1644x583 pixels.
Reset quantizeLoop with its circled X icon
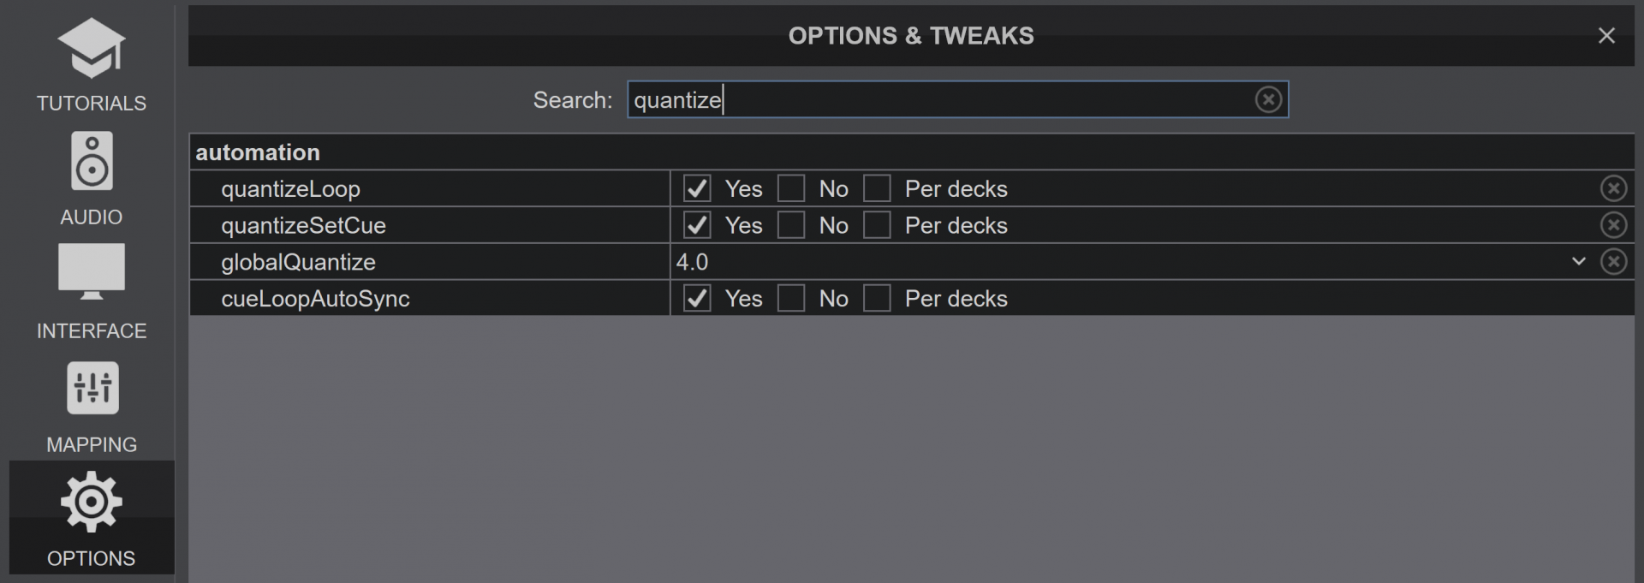[x=1613, y=188]
